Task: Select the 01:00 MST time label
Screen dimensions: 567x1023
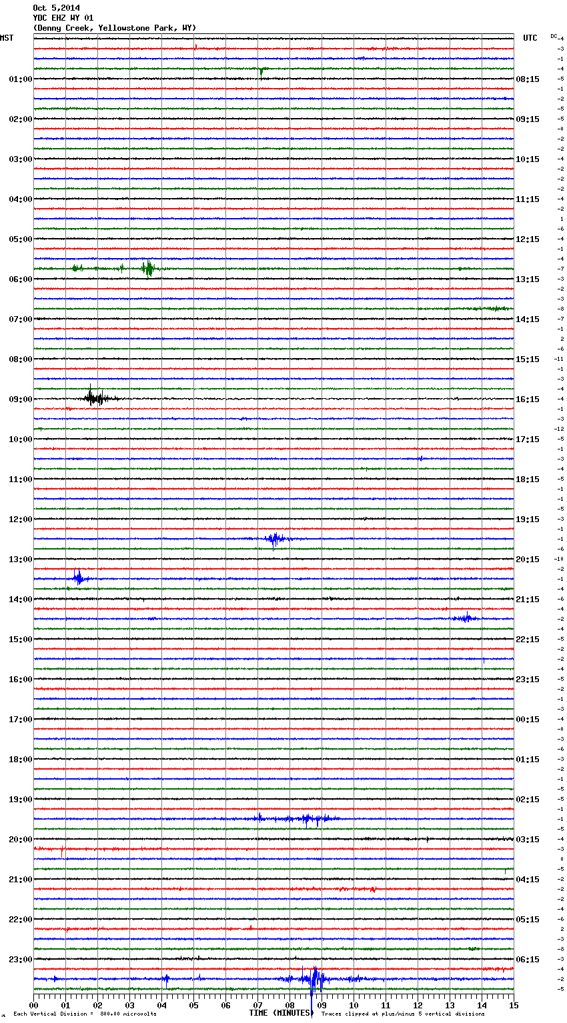Action: 20,79
